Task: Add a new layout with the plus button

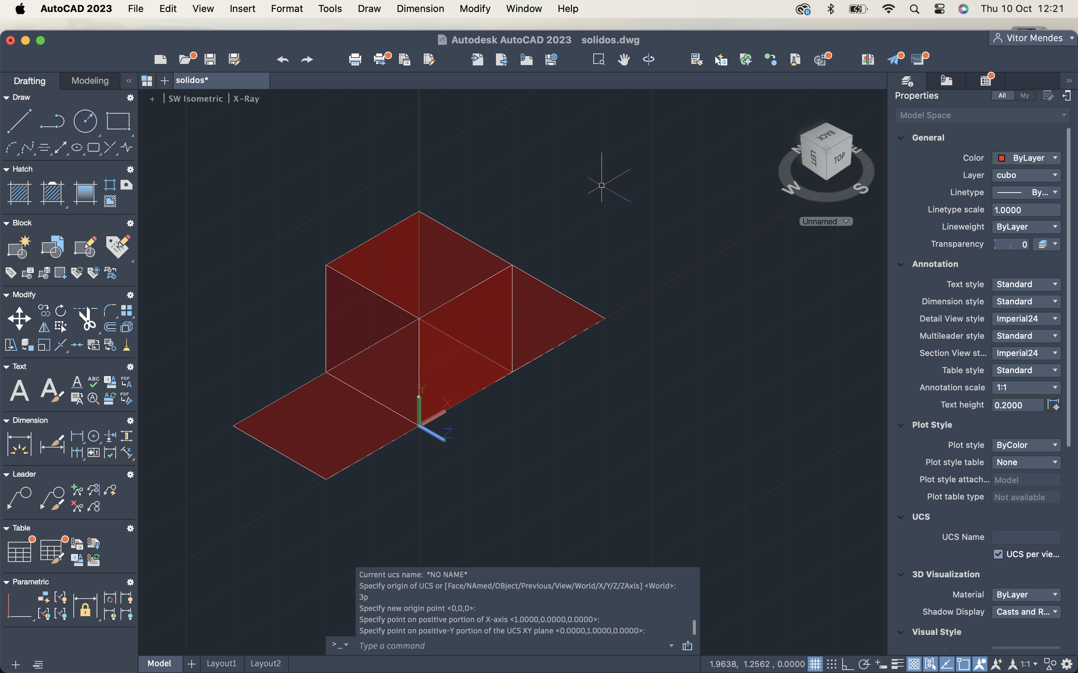Action: [192, 664]
